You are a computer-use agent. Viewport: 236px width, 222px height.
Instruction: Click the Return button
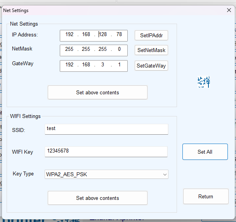205,196
